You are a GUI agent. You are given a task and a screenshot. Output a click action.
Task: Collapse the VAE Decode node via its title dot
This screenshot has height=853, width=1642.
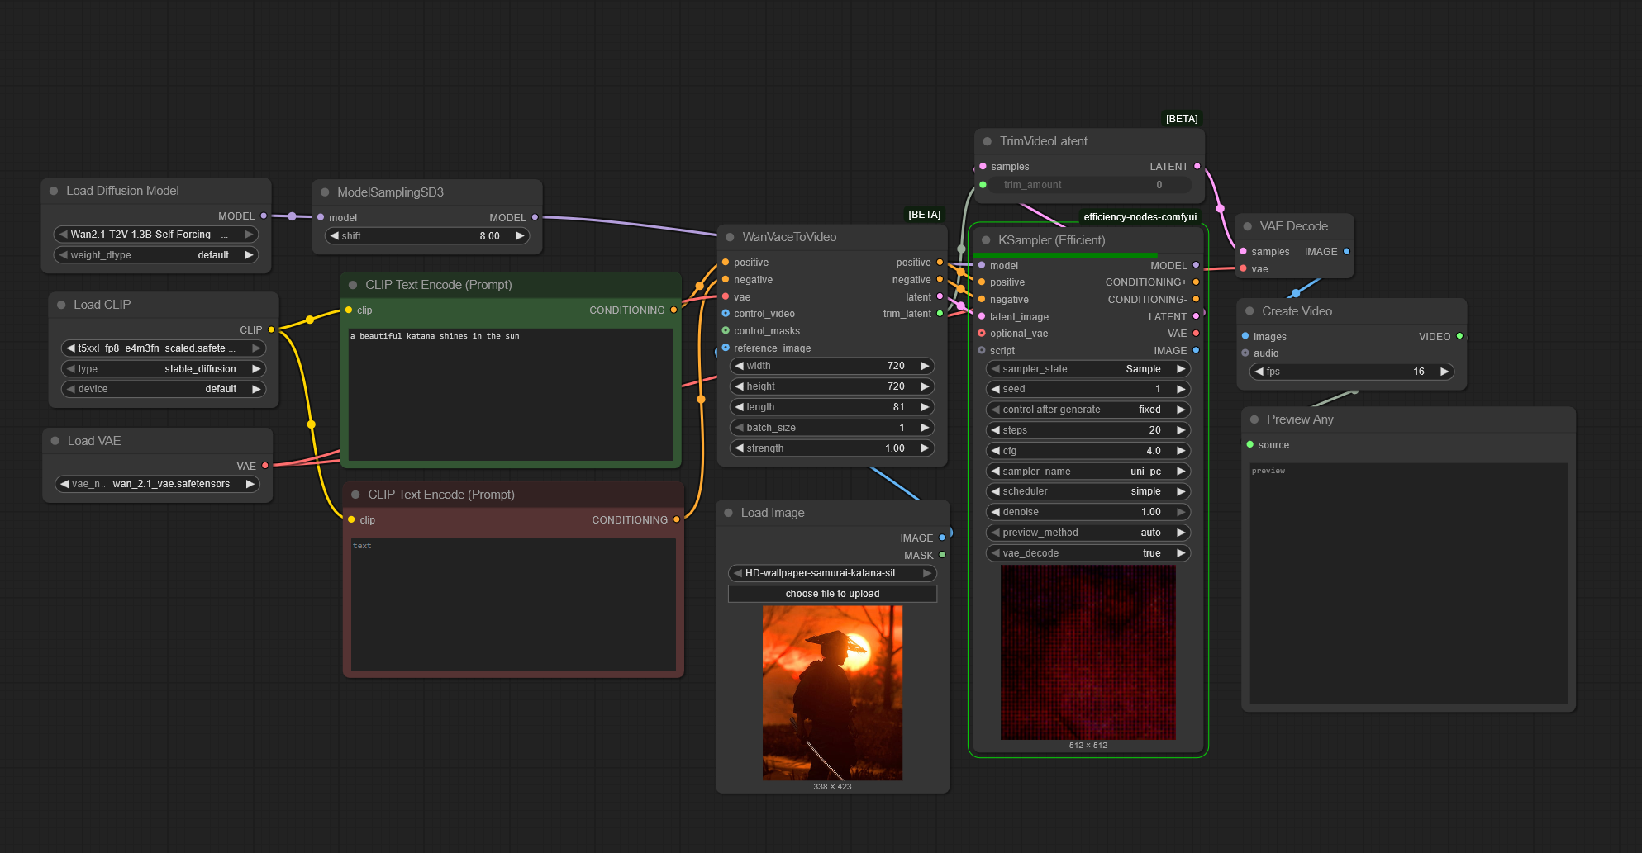point(1248,226)
